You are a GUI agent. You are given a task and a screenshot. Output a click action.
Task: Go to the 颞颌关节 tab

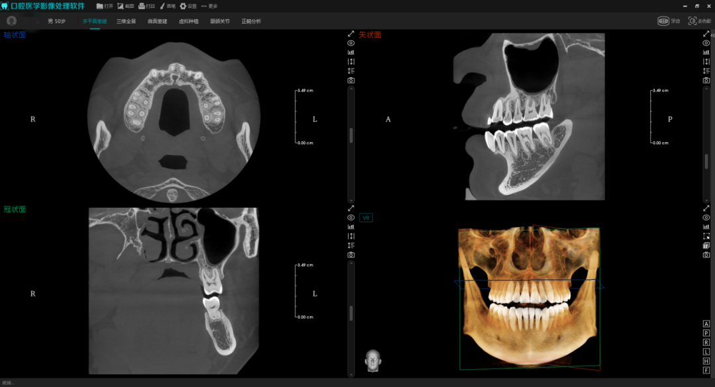point(220,21)
